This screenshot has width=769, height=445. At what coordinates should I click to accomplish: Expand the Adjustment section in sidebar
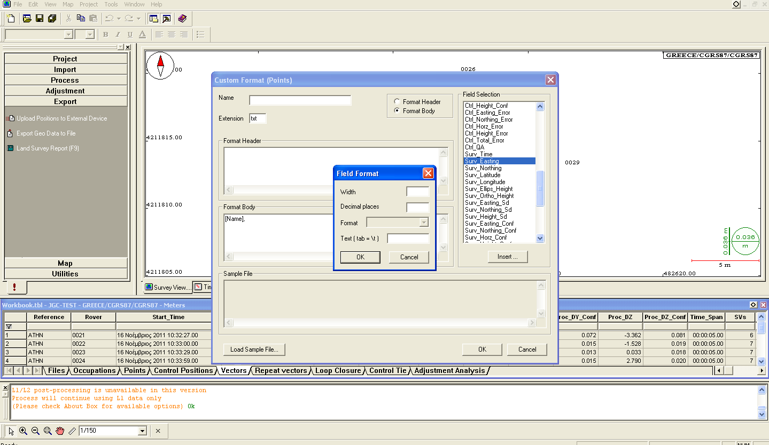[66, 91]
